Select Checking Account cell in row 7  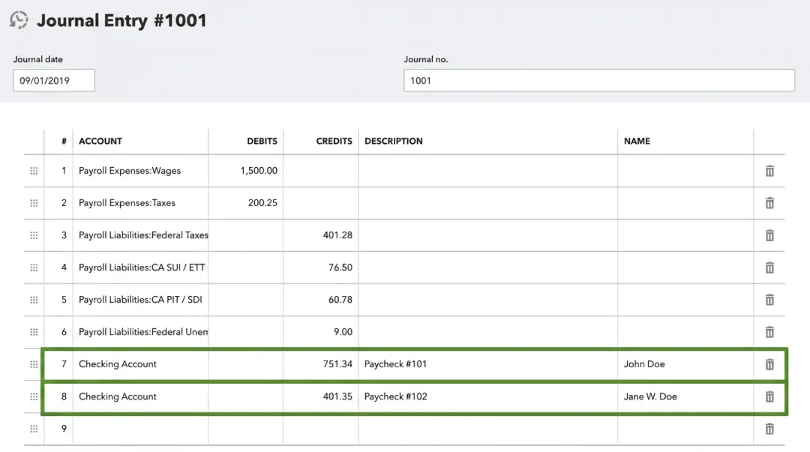tap(140, 364)
